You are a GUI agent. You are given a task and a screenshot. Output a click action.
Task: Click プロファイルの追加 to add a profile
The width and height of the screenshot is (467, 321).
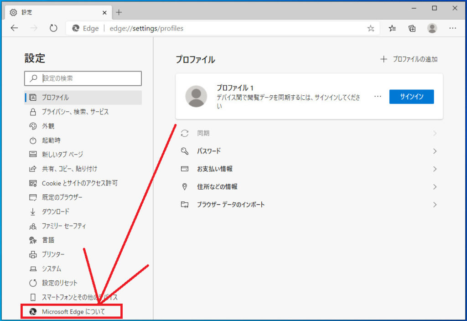pyautogui.click(x=409, y=59)
